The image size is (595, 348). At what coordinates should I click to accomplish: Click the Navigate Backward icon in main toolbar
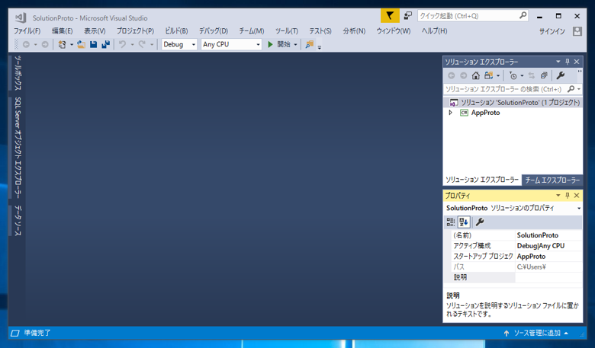click(26, 44)
